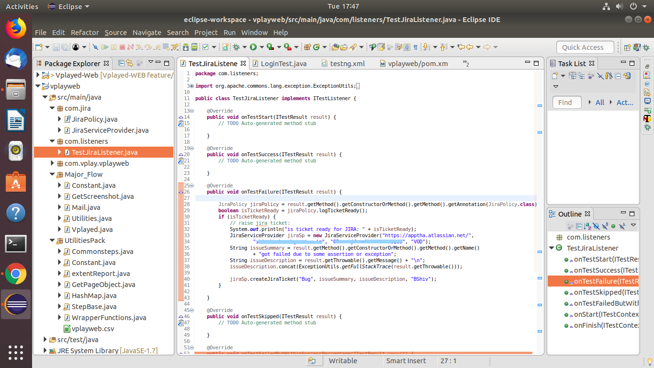This screenshot has width=654, height=368.
Task: Collapse the com.listeners package node
Action: 53,141
